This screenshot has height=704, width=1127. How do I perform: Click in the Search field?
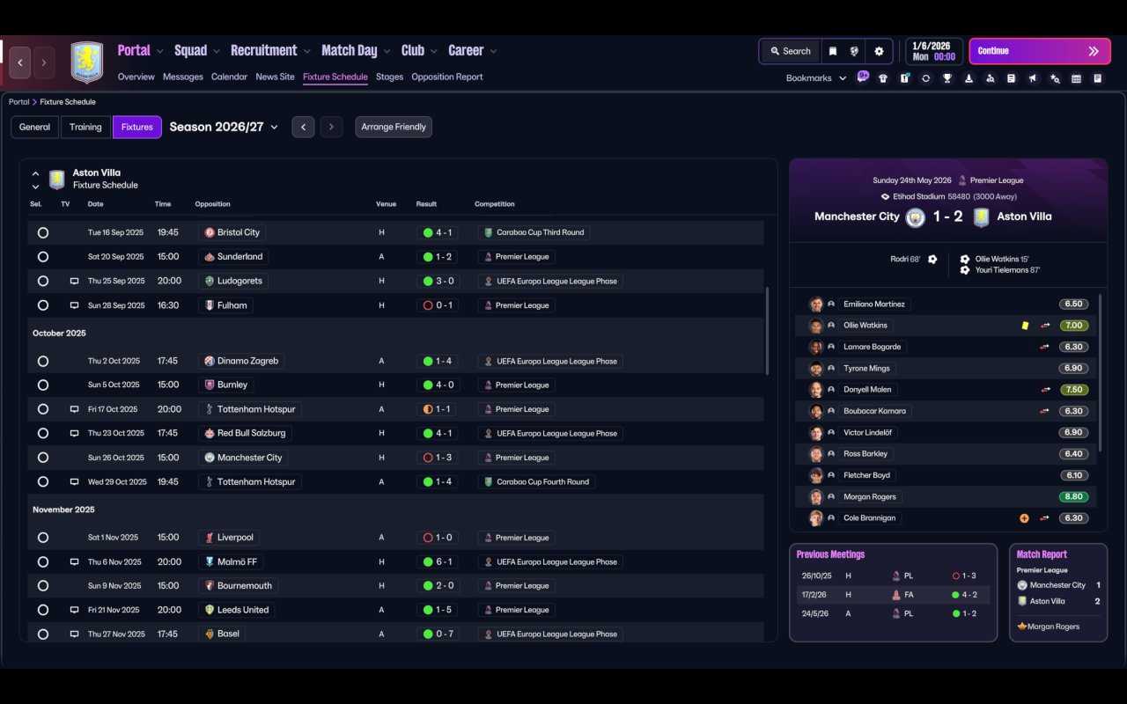pos(790,51)
